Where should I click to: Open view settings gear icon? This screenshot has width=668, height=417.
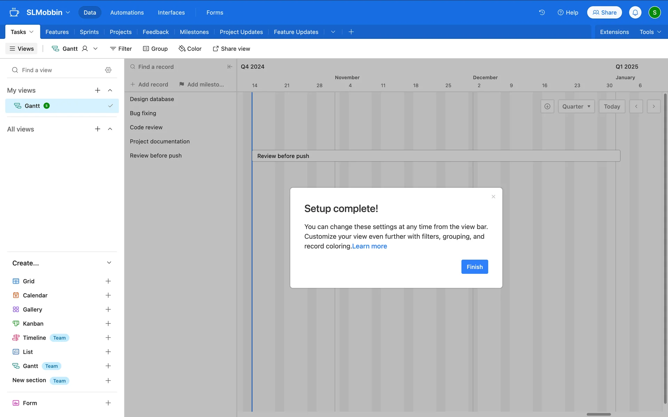pos(108,70)
